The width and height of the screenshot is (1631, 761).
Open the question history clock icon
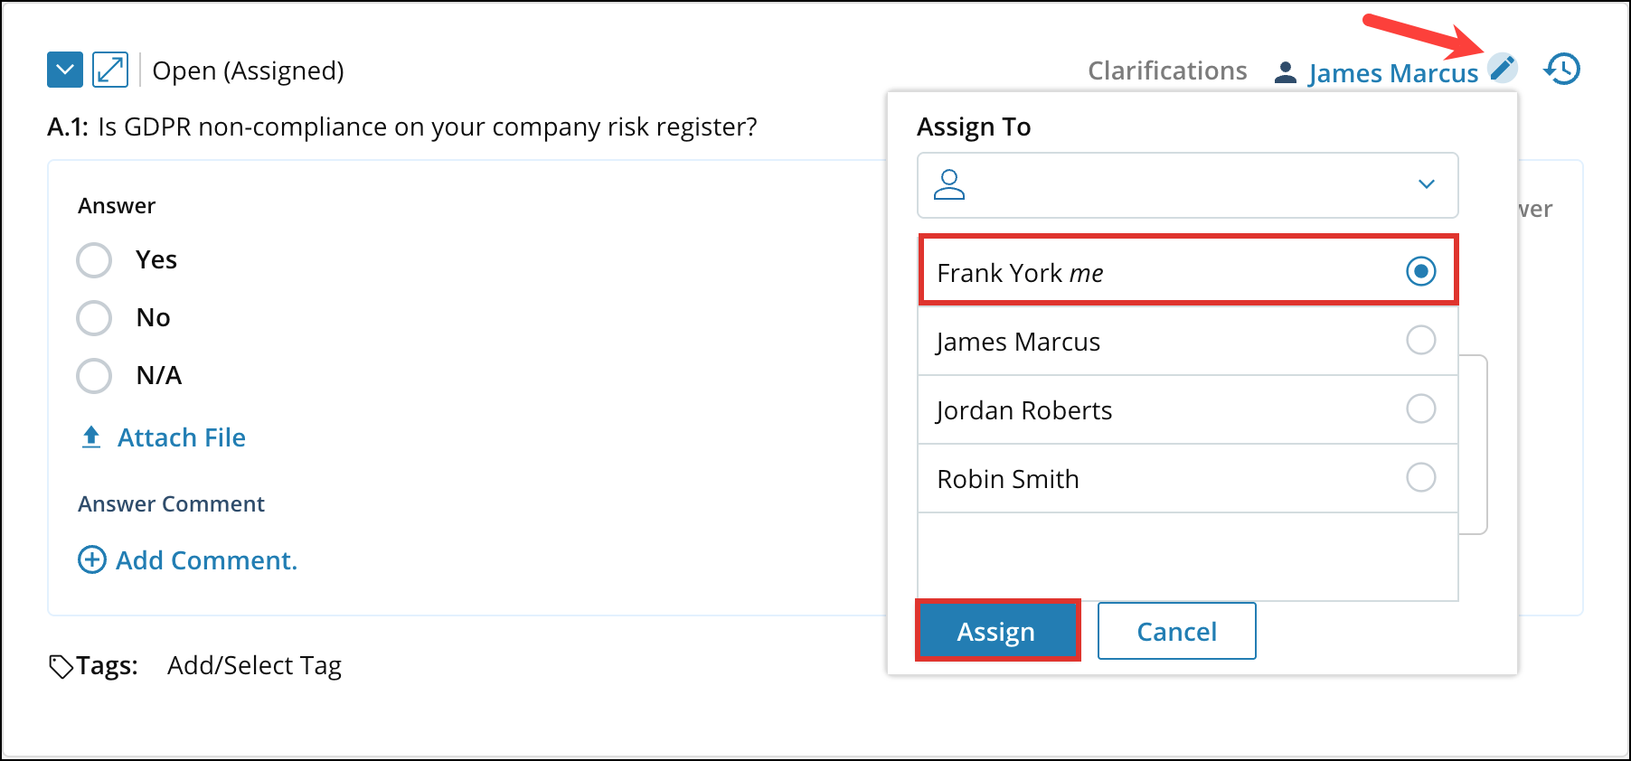[1562, 69]
